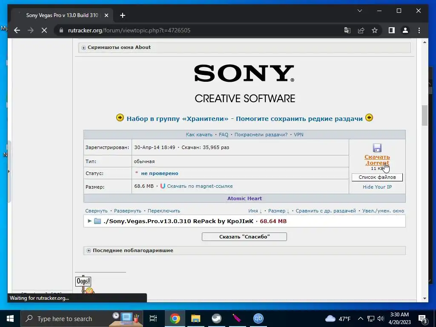436x327 pixels.
Task: Stop loading the page
Action: [x=44, y=30]
